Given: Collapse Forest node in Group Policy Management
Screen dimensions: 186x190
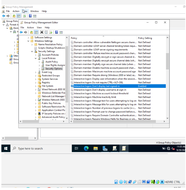Looking at the screenshot, I should tap(4, 25).
